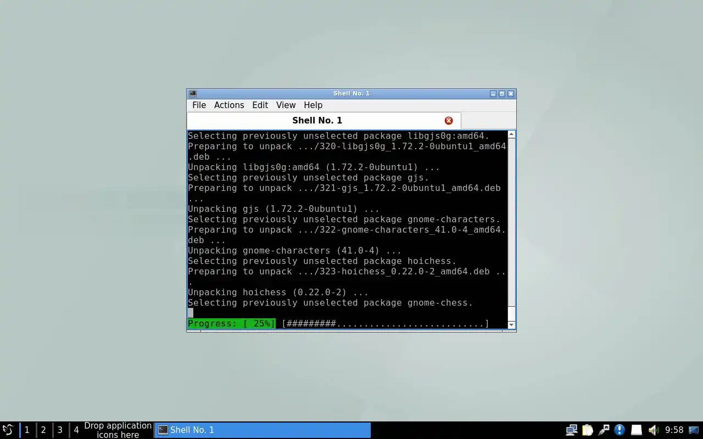Switch to virtual desktop 1
The image size is (703, 439).
pyautogui.click(x=27, y=430)
